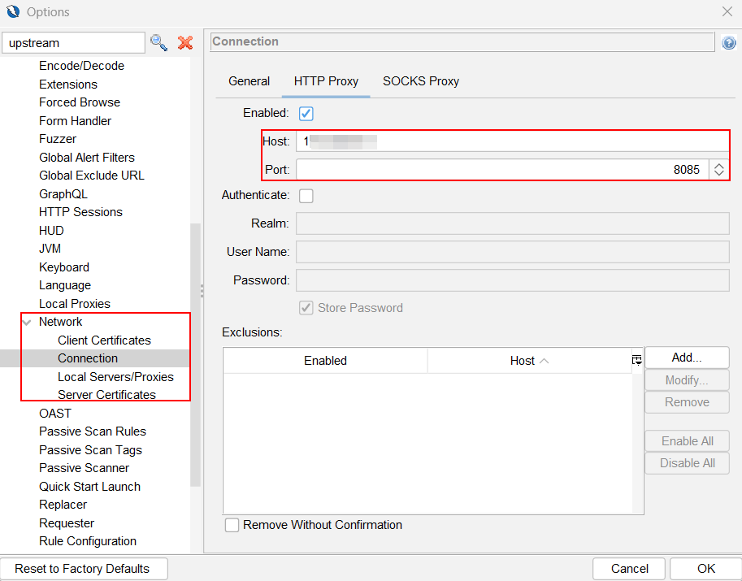Open GraphQL options
The image size is (742, 581).
63,194
